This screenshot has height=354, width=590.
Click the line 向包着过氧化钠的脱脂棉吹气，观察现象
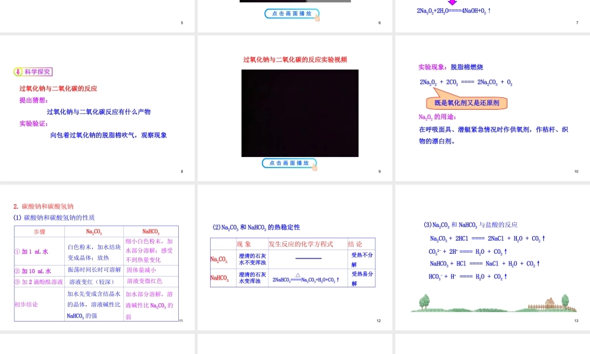[109, 135]
